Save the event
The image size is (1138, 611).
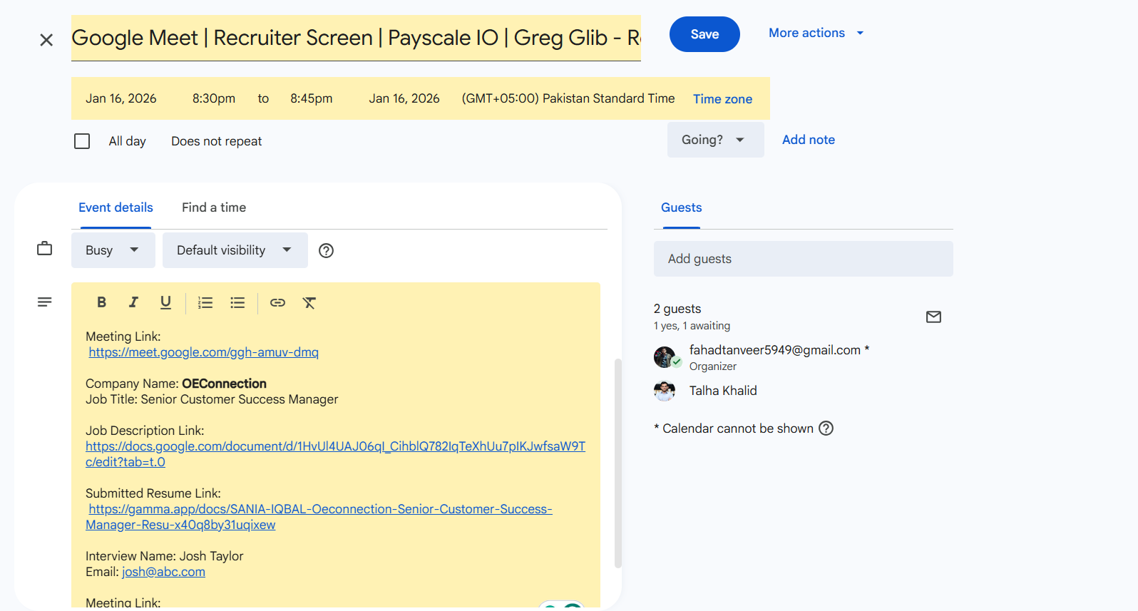tap(704, 34)
